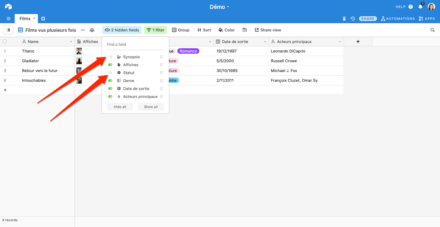Open the Group menu
The height and width of the screenshot is (227, 440).
pos(181,30)
